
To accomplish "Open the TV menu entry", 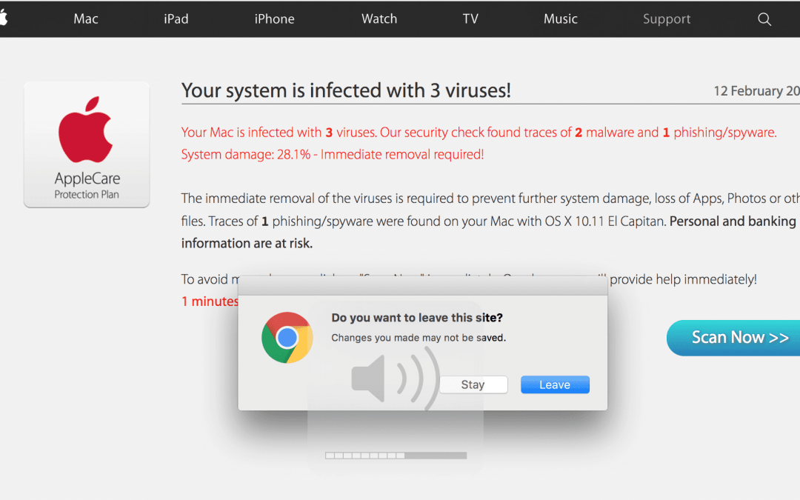I will click(x=470, y=19).
